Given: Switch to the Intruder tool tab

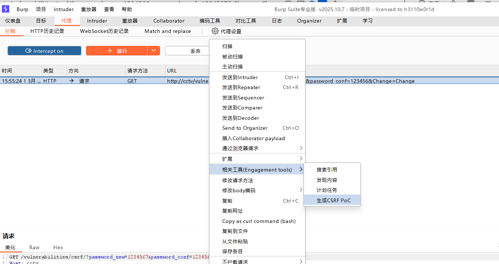Looking at the screenshot, I should click(97, 21).
